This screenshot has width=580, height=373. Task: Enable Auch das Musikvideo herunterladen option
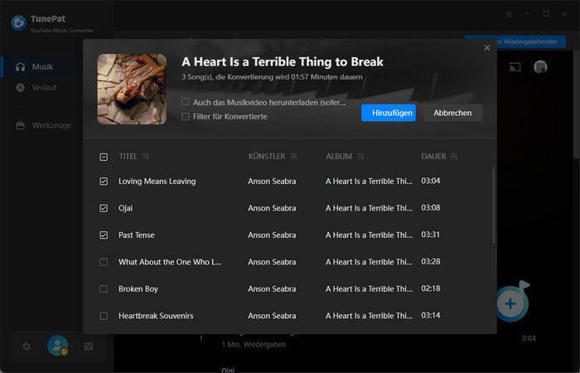186,102
